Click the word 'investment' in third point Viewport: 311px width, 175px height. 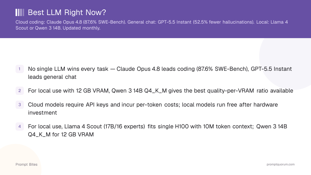[43, 113]
